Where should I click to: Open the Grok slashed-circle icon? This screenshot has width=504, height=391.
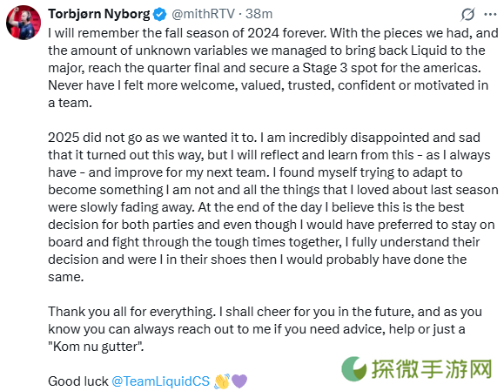[467, 15]
